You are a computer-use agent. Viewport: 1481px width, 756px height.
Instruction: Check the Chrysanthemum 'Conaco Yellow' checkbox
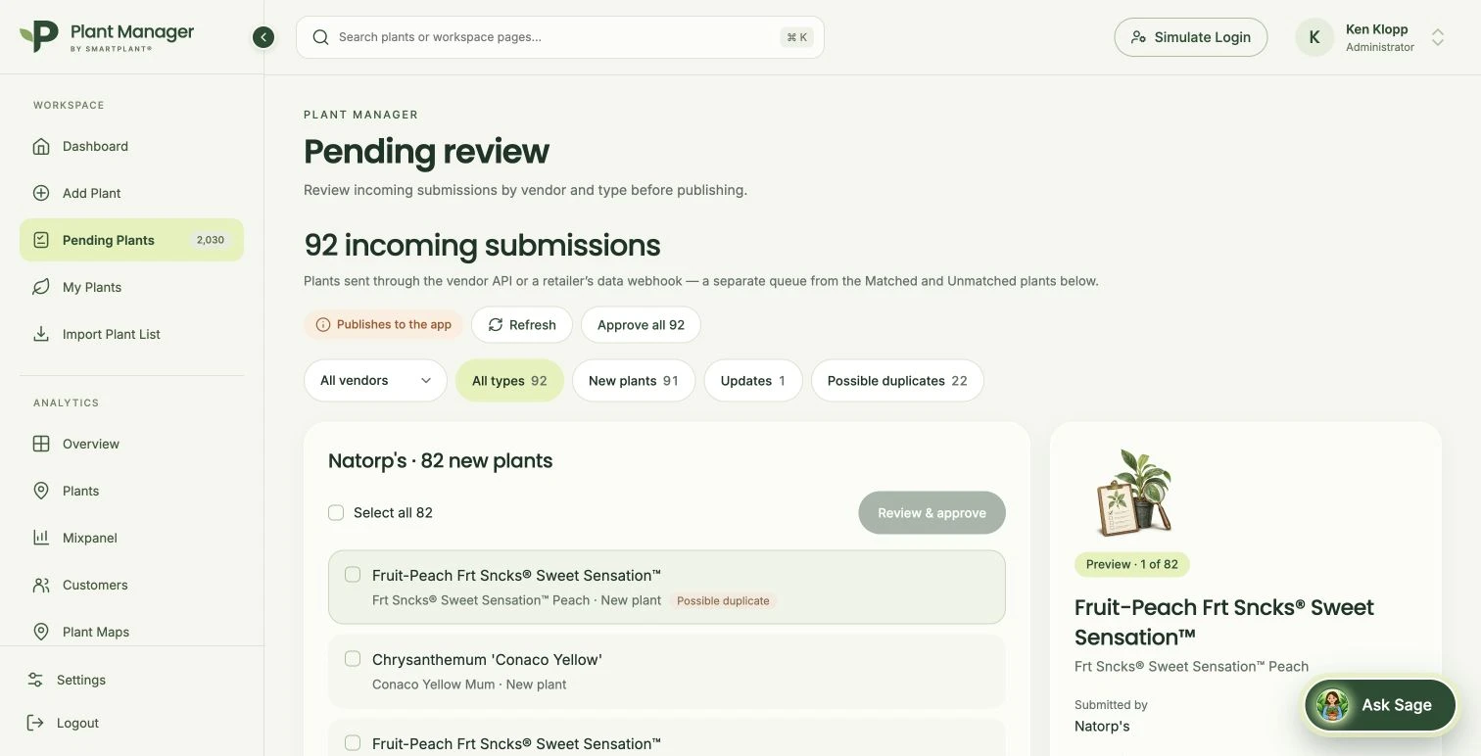353,659
